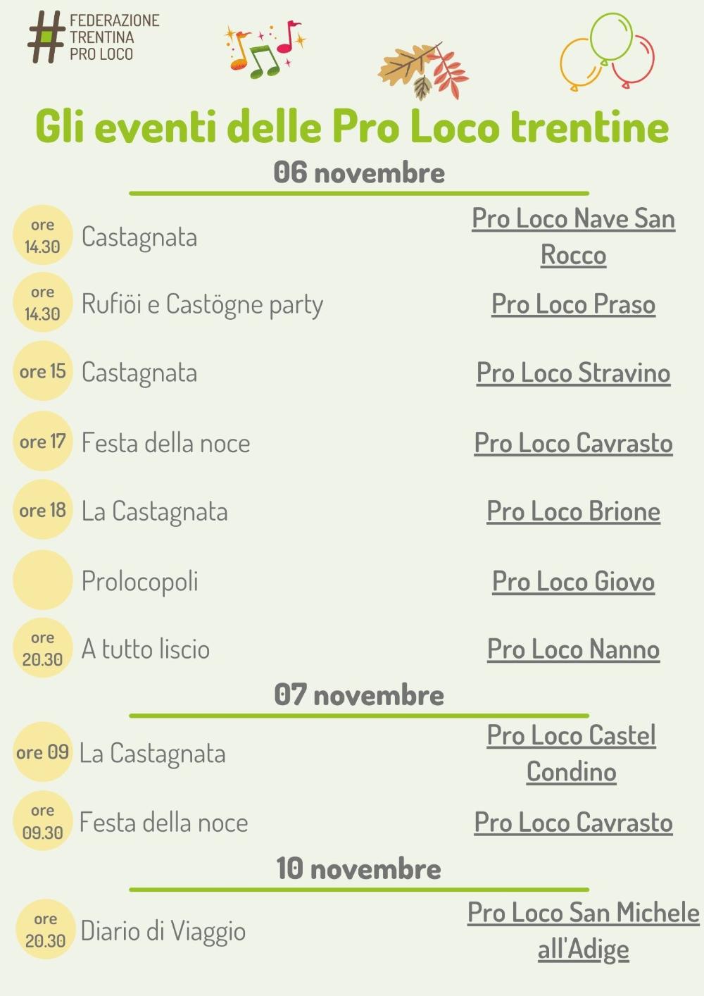704x996 pixels.
Task: Open the Pro Loco Castel Condino link
Action: coord(571,754)
